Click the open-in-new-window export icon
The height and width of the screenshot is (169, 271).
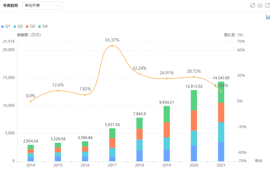pyautogui.click(x=267, y=5)
